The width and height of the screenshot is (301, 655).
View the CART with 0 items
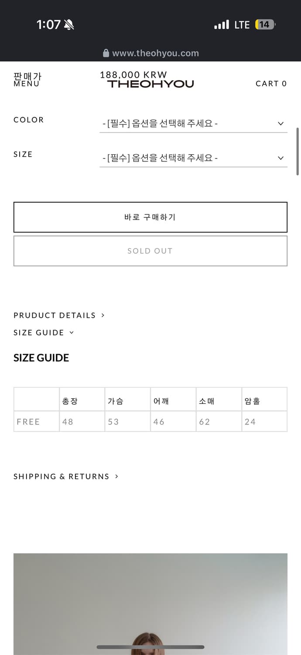click(271, 83)
